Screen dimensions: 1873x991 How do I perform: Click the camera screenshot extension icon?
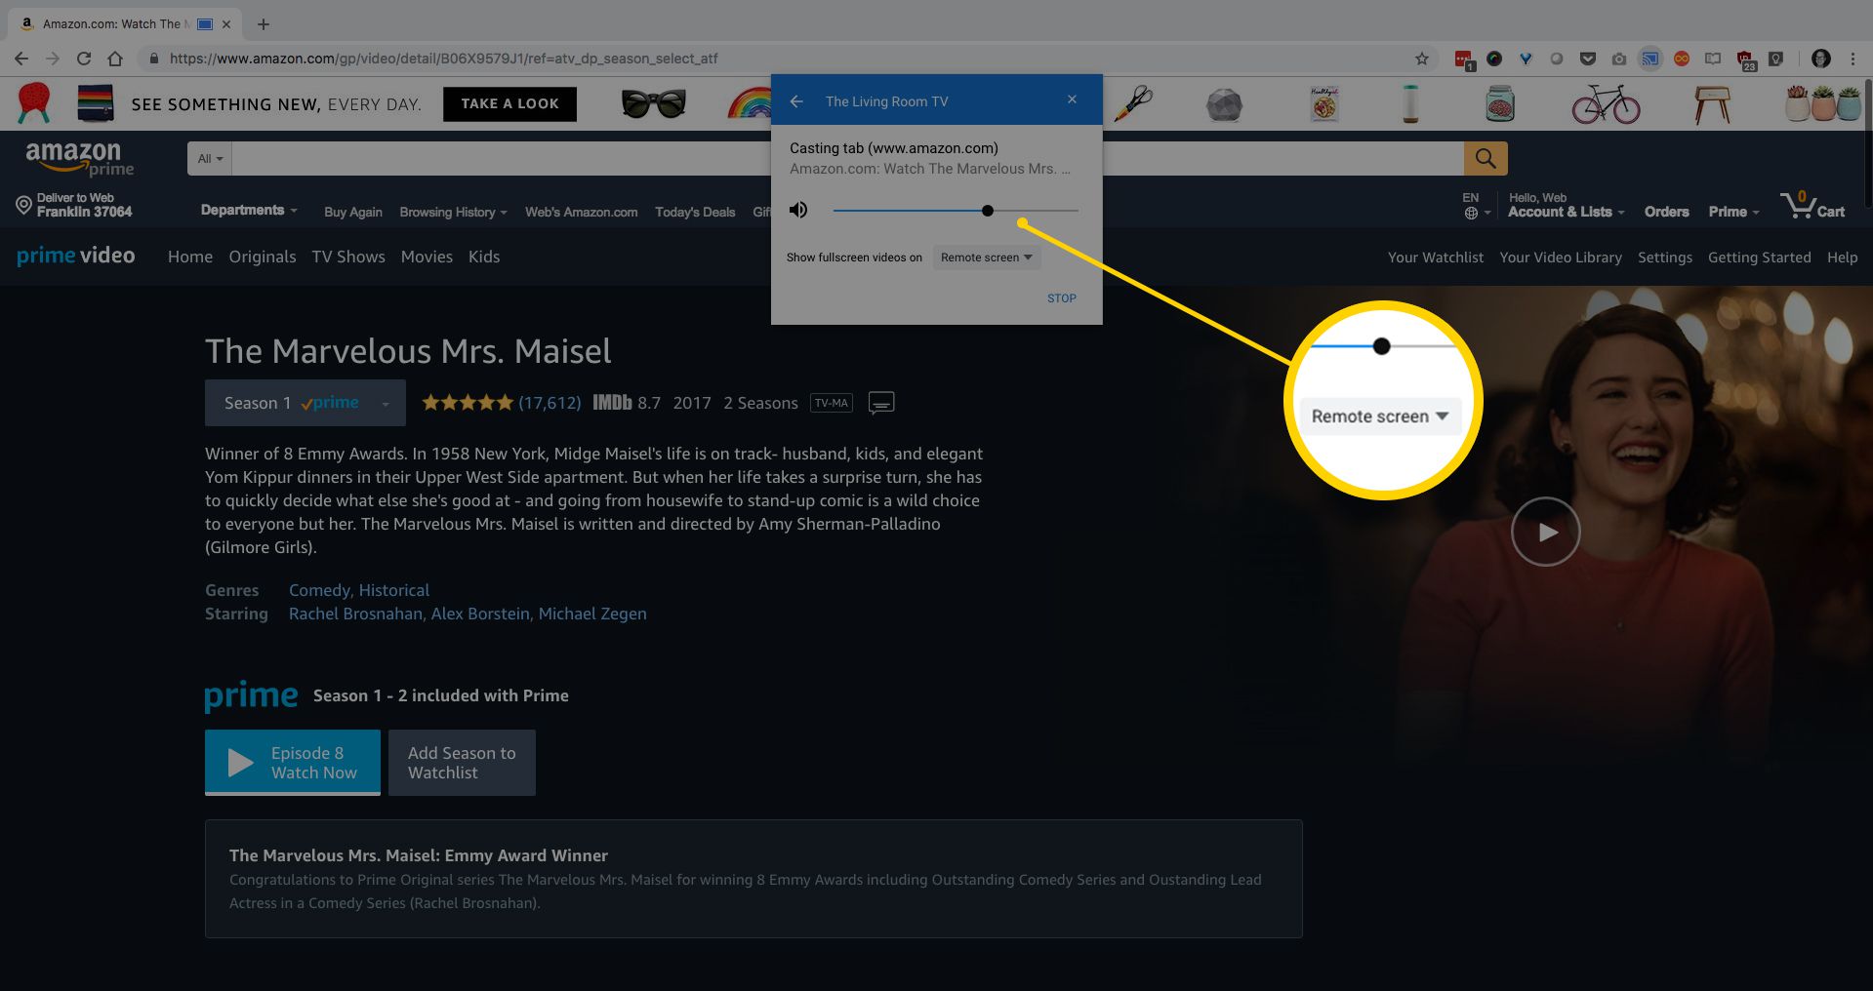(1619, 59)
